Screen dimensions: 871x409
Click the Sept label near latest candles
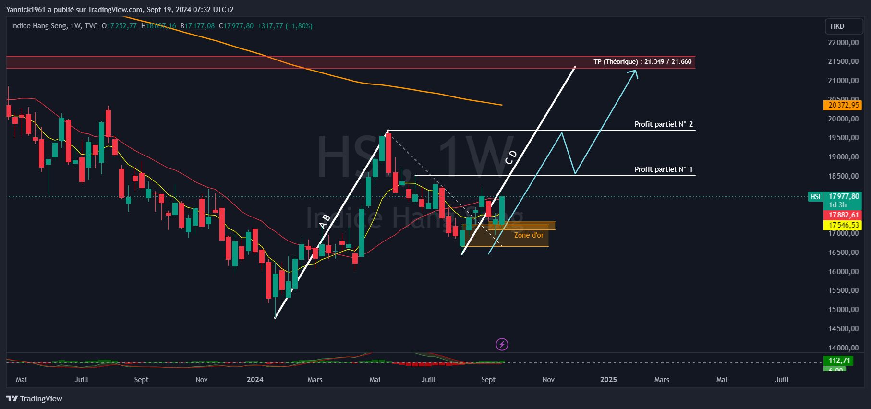[488, 380]
